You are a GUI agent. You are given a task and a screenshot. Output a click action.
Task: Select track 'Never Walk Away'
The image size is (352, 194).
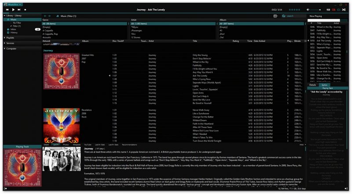[201, 110]
